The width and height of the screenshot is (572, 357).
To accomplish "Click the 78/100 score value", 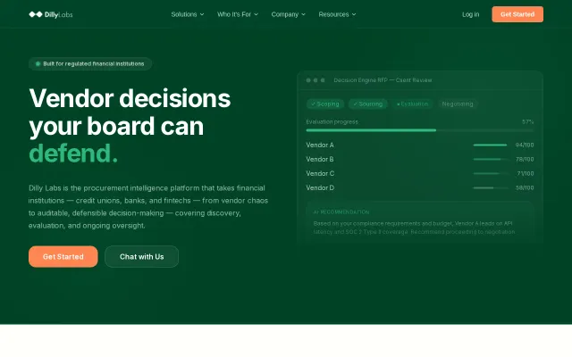I will [x=525, y=159].
